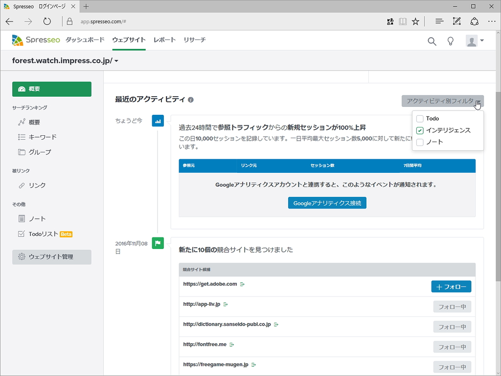Click the info icon next to 最近のアクティビティ

pyautogui.click(x=190, y=100)
